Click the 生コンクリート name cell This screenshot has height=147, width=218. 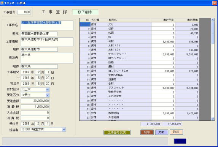point(129,54)
